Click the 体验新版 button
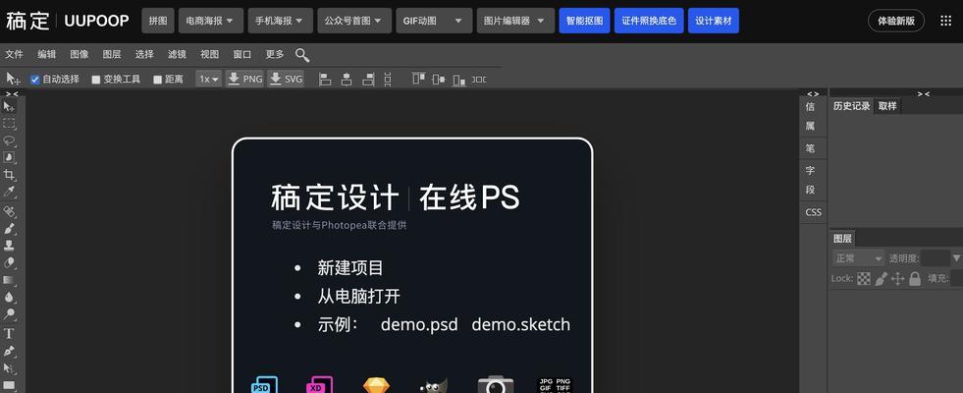 [896, 21]
